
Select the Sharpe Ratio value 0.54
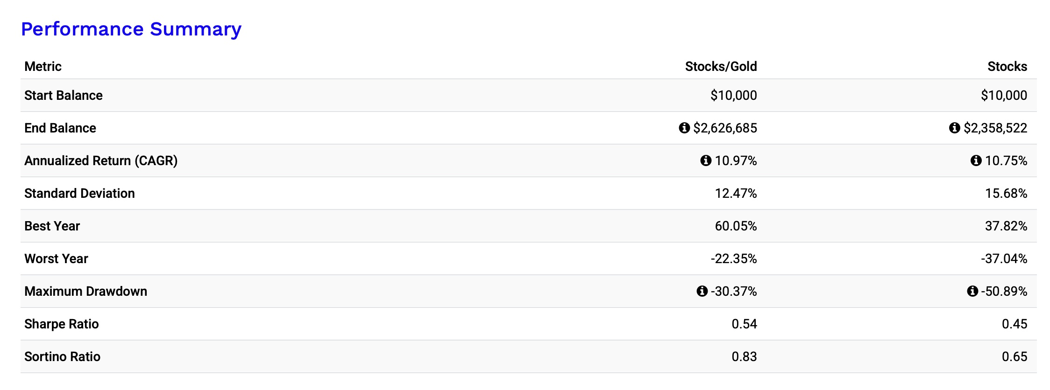pos(744,324)
